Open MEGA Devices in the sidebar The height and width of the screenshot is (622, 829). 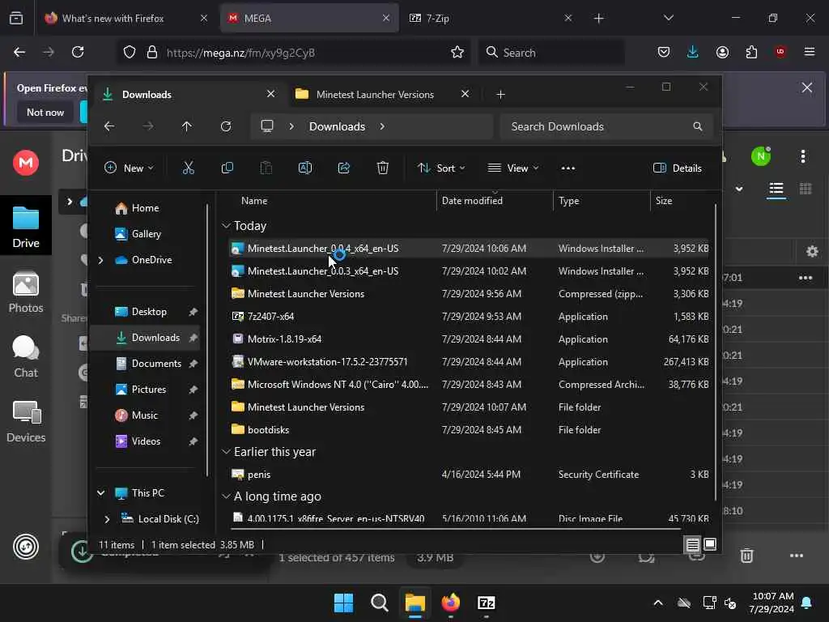26,421
